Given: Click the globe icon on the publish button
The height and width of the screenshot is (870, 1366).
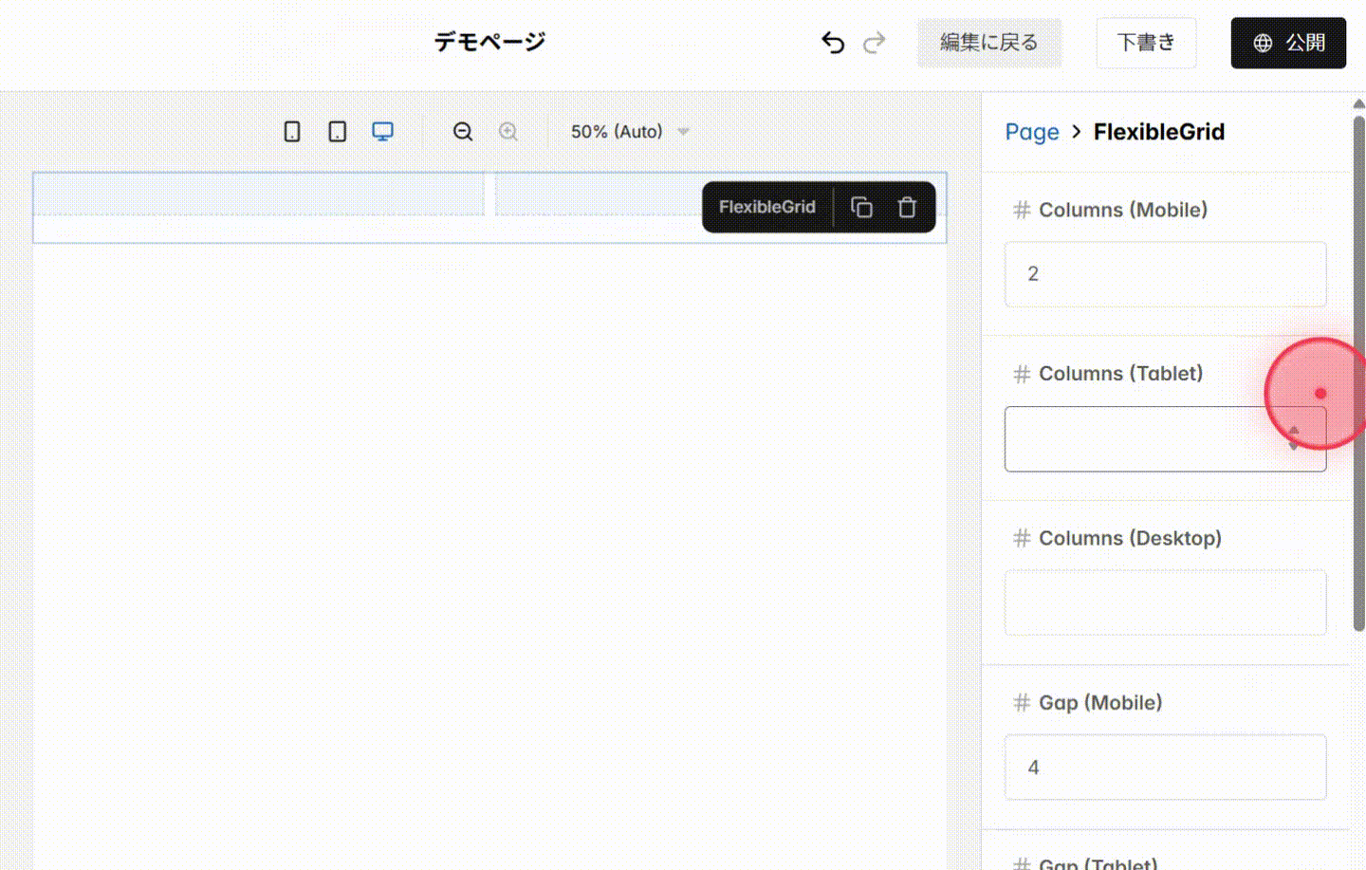Looking at the screenshot, I should [1262, 42].
